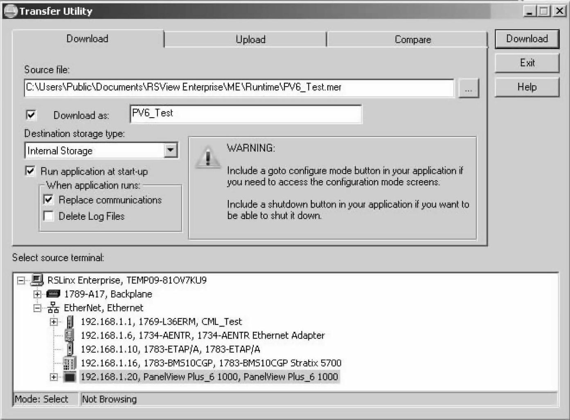This screenshot has height=420, width=570.
Task: Click the warning triangle icon
Action: click(x=208, y=157)
